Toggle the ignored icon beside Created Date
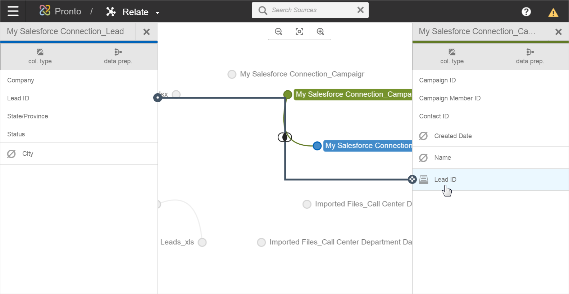 (423, 136)
